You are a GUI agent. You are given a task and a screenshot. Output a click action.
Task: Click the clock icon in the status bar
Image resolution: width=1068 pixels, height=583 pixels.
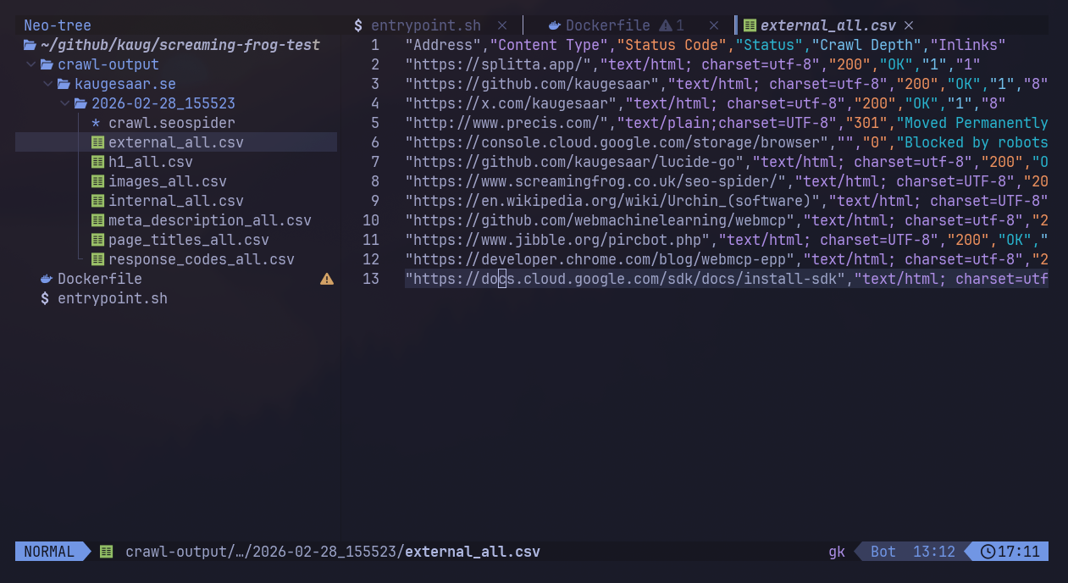[988, 551]
